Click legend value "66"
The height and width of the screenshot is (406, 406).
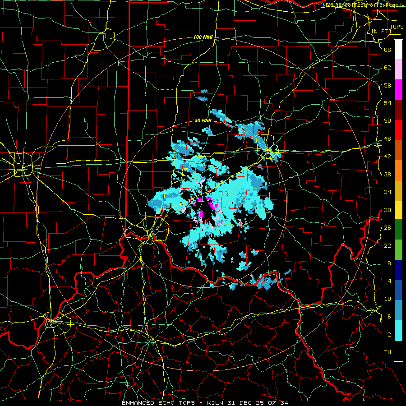(388, 50)
